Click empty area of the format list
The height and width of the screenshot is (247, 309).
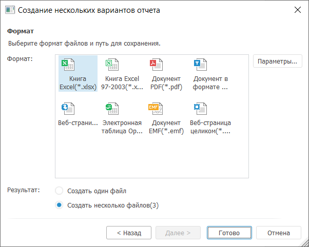pyautogui.click(x=154, y=159)
